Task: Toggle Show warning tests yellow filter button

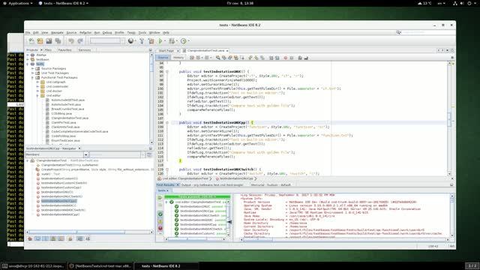Action: pyautogui.click(x=160, y=221)
